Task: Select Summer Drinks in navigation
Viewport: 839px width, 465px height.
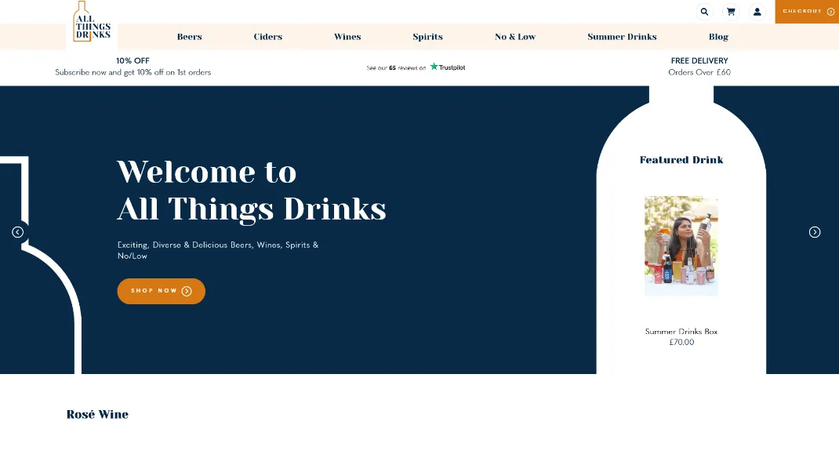Action: pos(622,37)
